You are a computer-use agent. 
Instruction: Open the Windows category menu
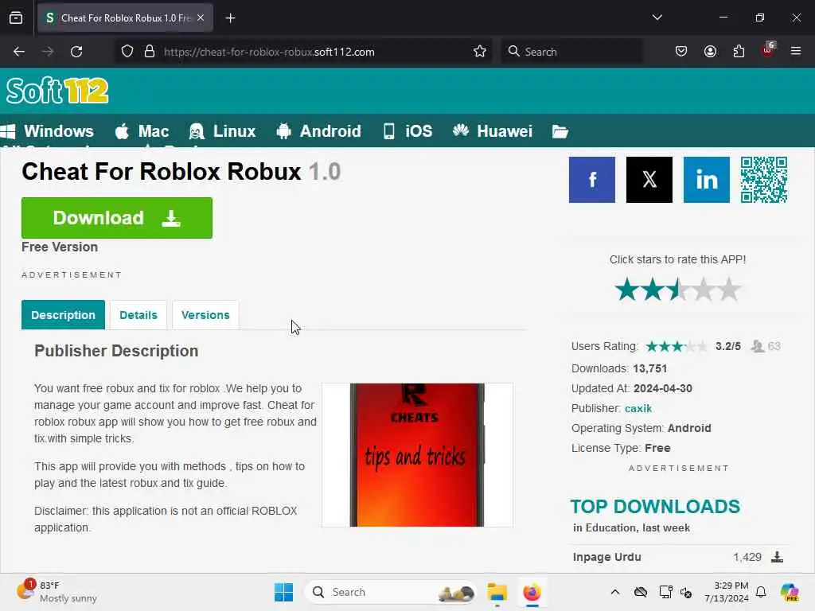48,131
